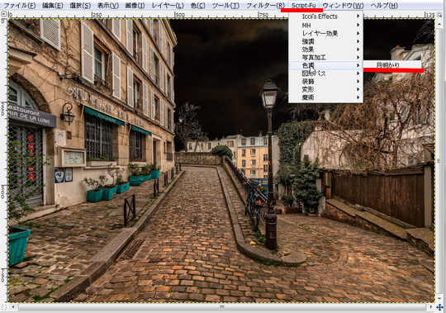Viewport: 446px width, 313px height.
Task: Open the ウィンドウ(W) menu
Action: (x=343, y=6)
